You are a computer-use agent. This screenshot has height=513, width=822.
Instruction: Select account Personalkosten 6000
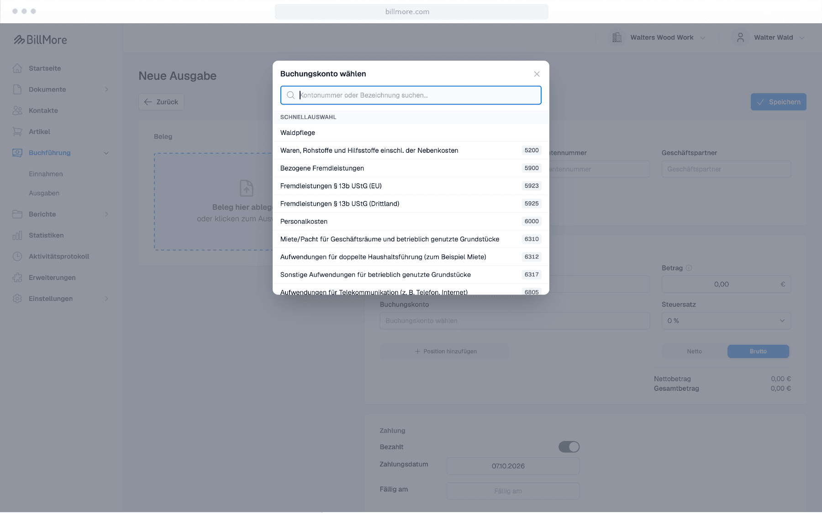tap(411, 221)
